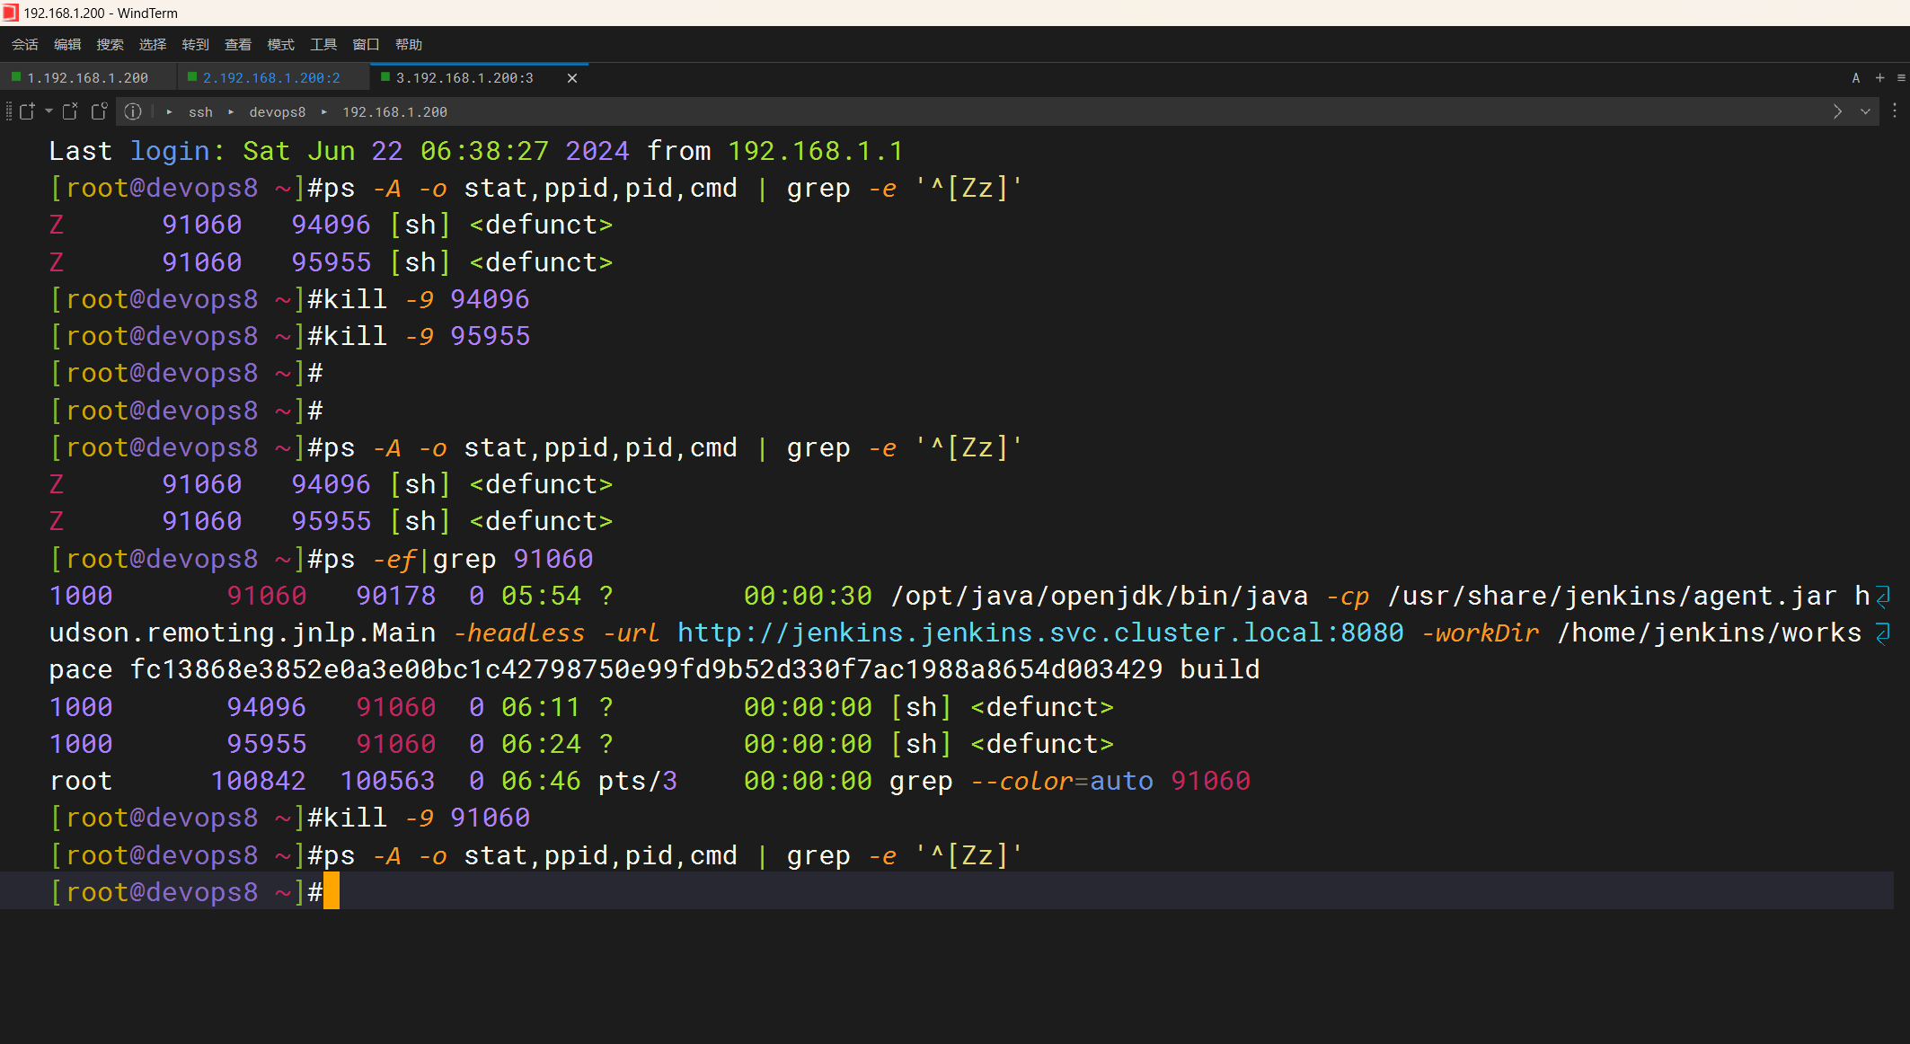Open the 会话 (Session) menu
Screen dimensions: 1910x1044
(24, 44)
